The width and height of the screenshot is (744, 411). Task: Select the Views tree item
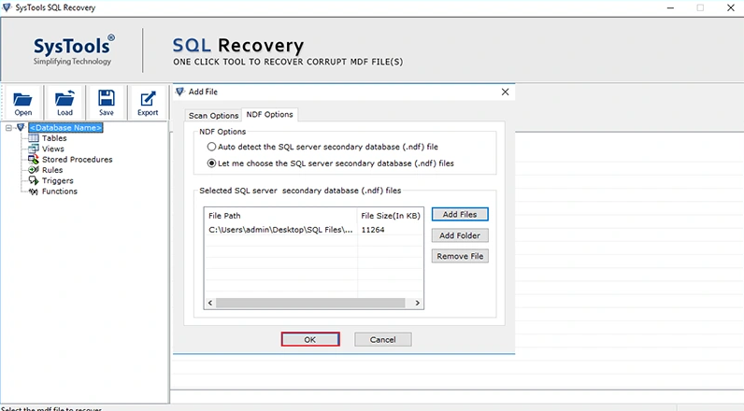(52, 149)
